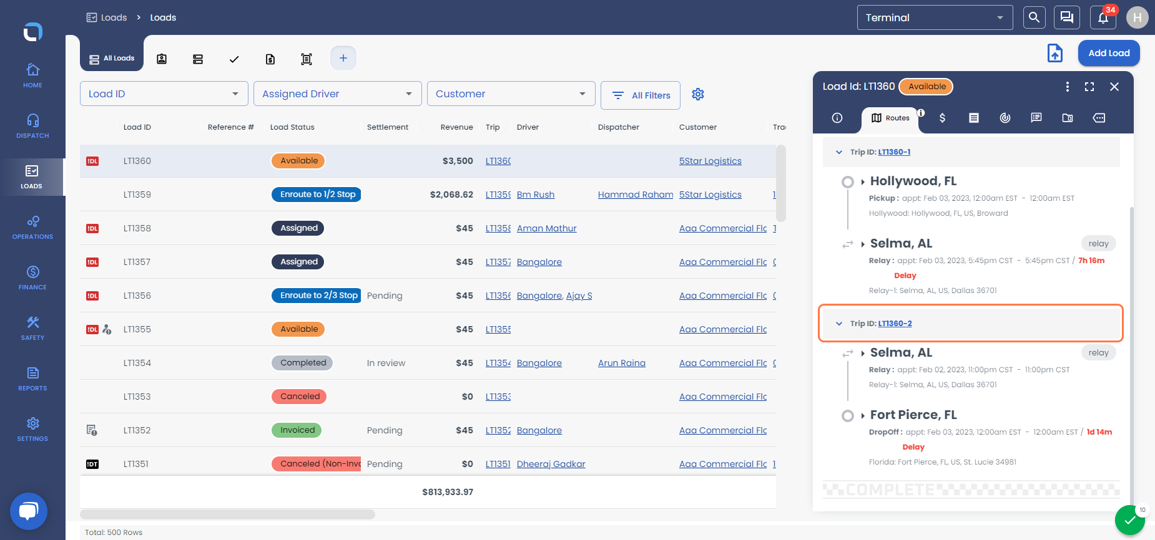Open the chat support bubble
Viewport: 1155px width, 540px height.
(29, 511)
